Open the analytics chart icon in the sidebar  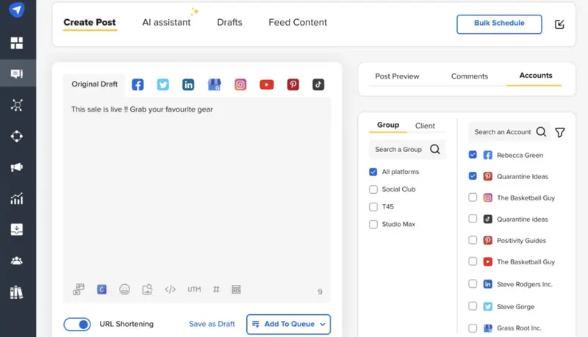point(17,198)
